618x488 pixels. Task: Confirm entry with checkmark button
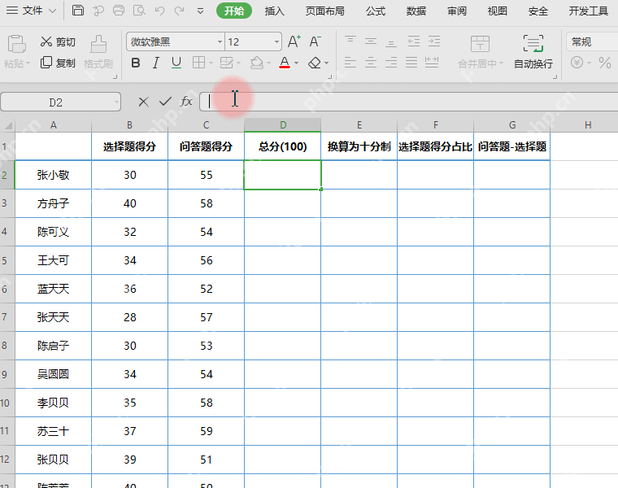click(x=165, y=102)
